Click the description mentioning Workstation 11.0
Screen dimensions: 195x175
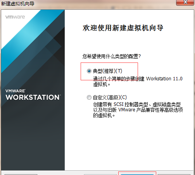138,81
